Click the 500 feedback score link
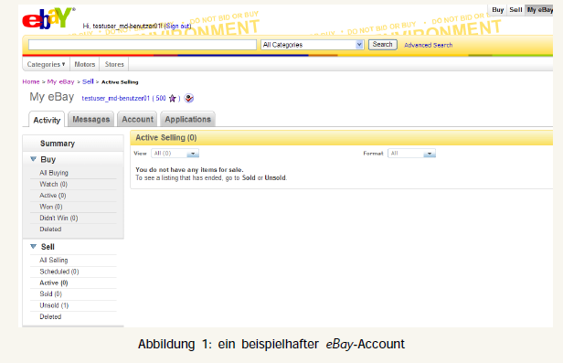 point(161,98)
